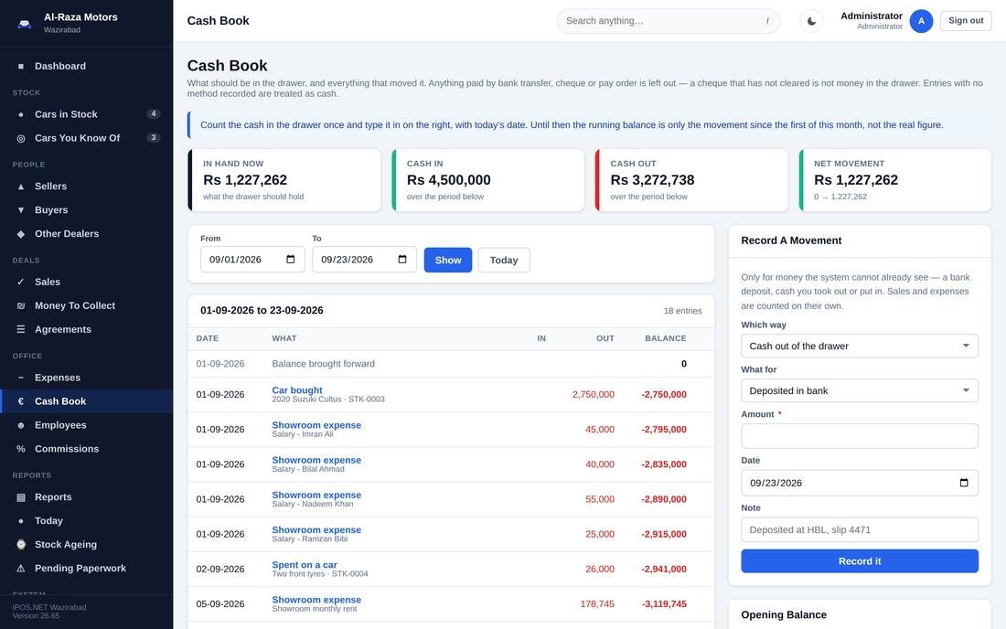
Task: Click the IN HAND NOW Rs 1,227,262 card
Action: (x=284, y=180)
